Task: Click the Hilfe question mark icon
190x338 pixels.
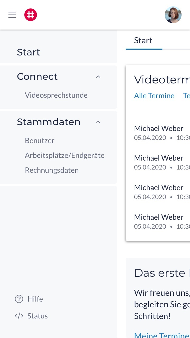Action: point(19,299)
